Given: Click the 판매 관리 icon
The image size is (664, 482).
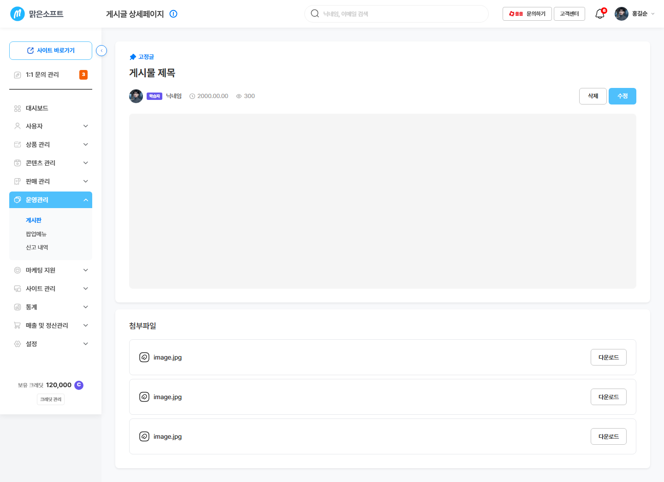Looking at the screenshot, I should [18, 181].
